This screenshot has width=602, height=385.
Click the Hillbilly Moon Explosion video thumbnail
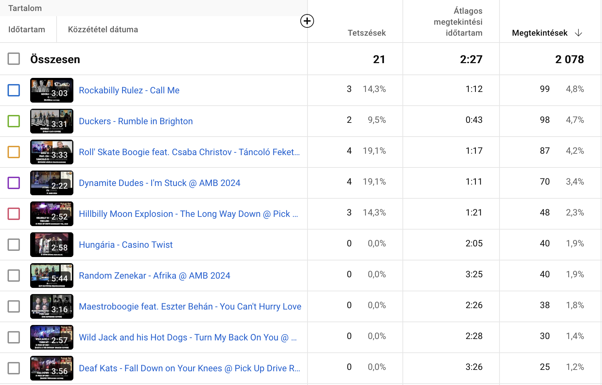point(52,214)
